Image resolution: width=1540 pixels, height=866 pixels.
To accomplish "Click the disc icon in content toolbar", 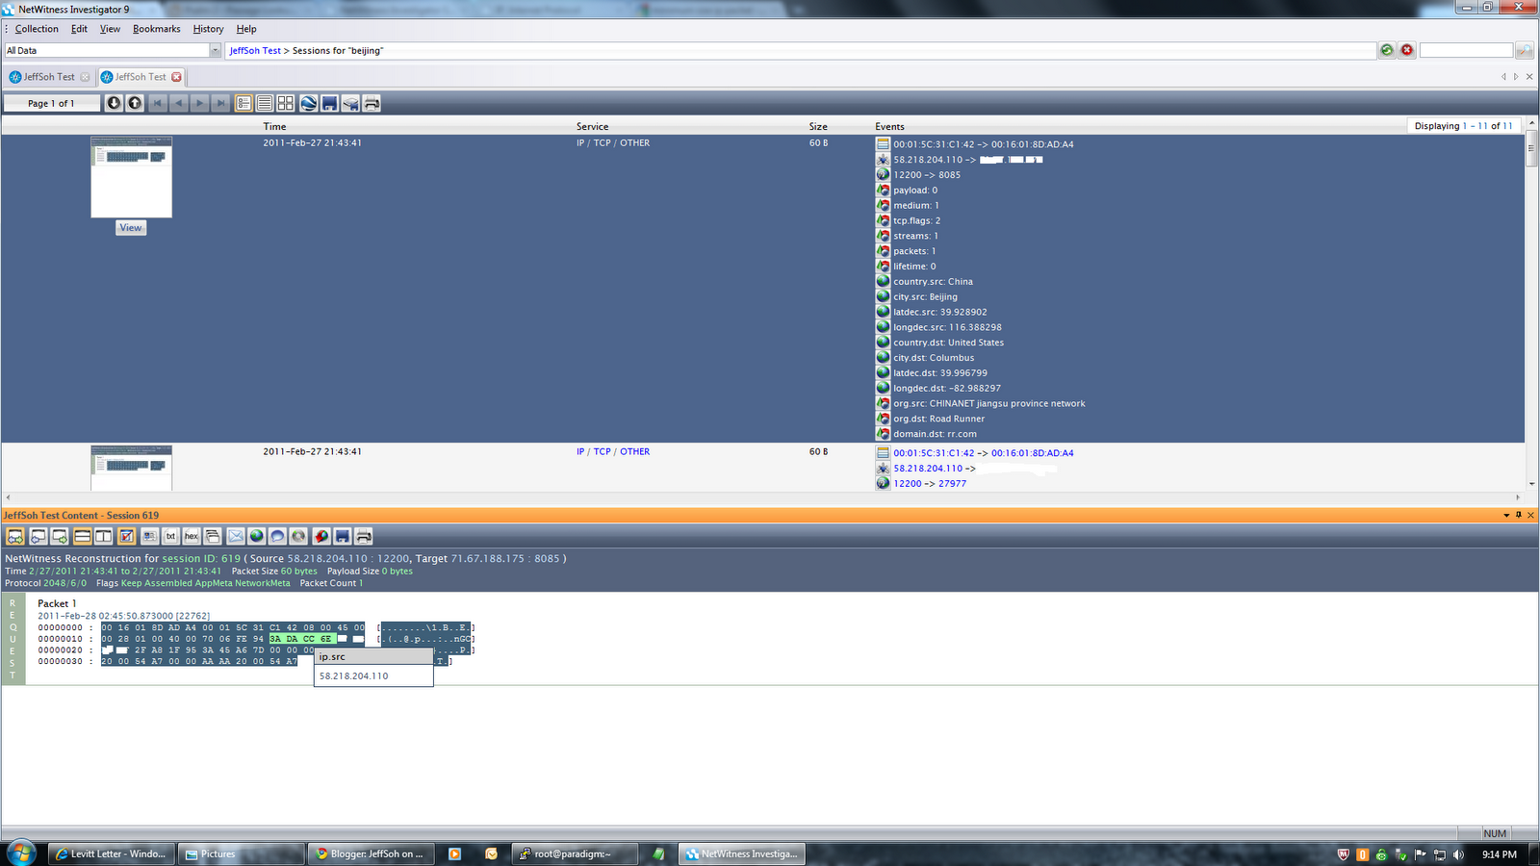I will 298,536.
